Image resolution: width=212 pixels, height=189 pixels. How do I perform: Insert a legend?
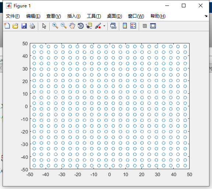pos(133,26)
